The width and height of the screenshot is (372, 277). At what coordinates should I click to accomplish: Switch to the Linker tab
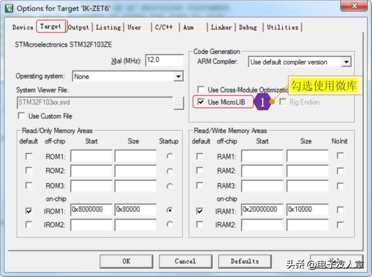point(221,27)
